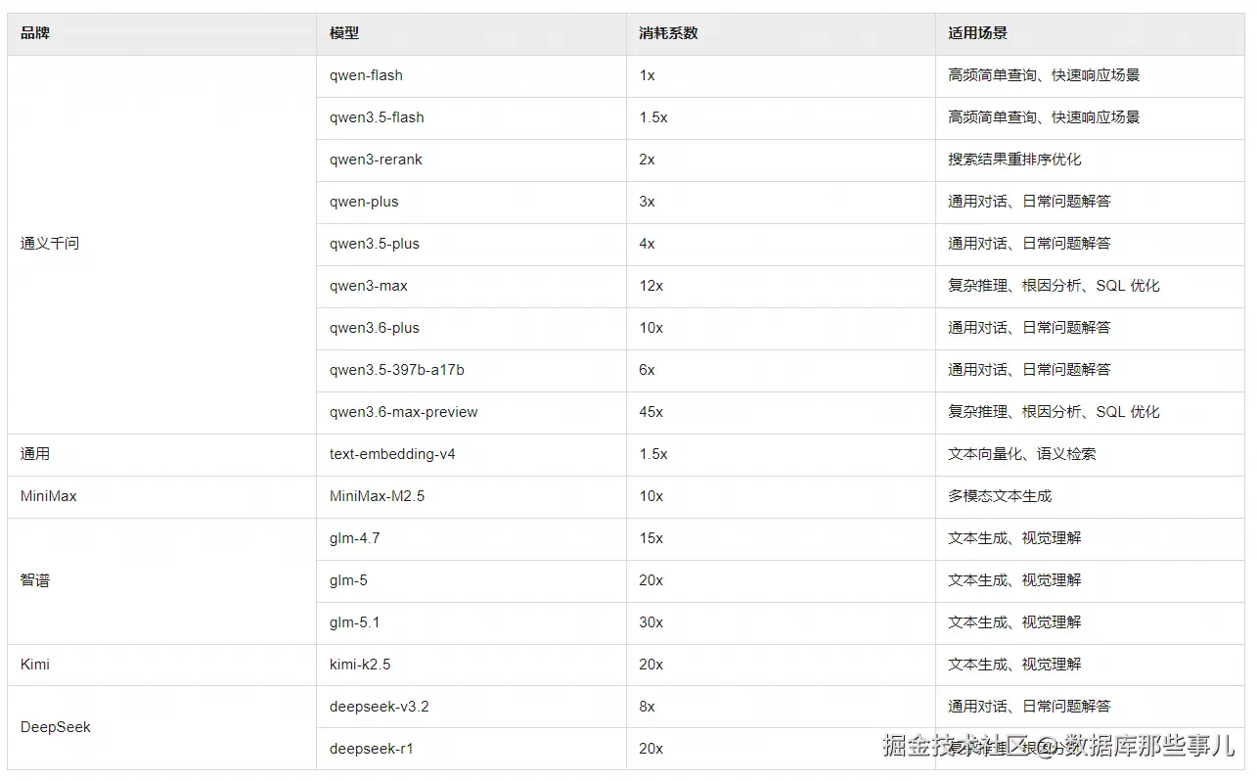Select the 20x coefficient for kimi-k2.5
The width and height of the screenshot is (1257, 781).
pyautogui.click(x=651, y=665)
